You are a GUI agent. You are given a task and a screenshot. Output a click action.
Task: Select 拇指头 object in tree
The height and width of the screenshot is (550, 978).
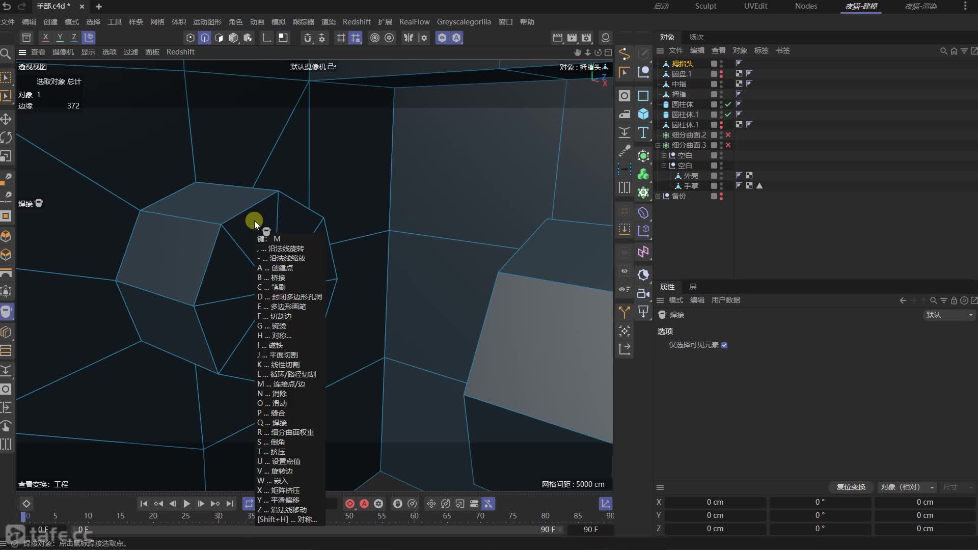click(683, 64)
